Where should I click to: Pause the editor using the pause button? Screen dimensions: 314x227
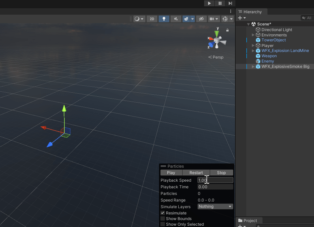click(x=220, y=3)
